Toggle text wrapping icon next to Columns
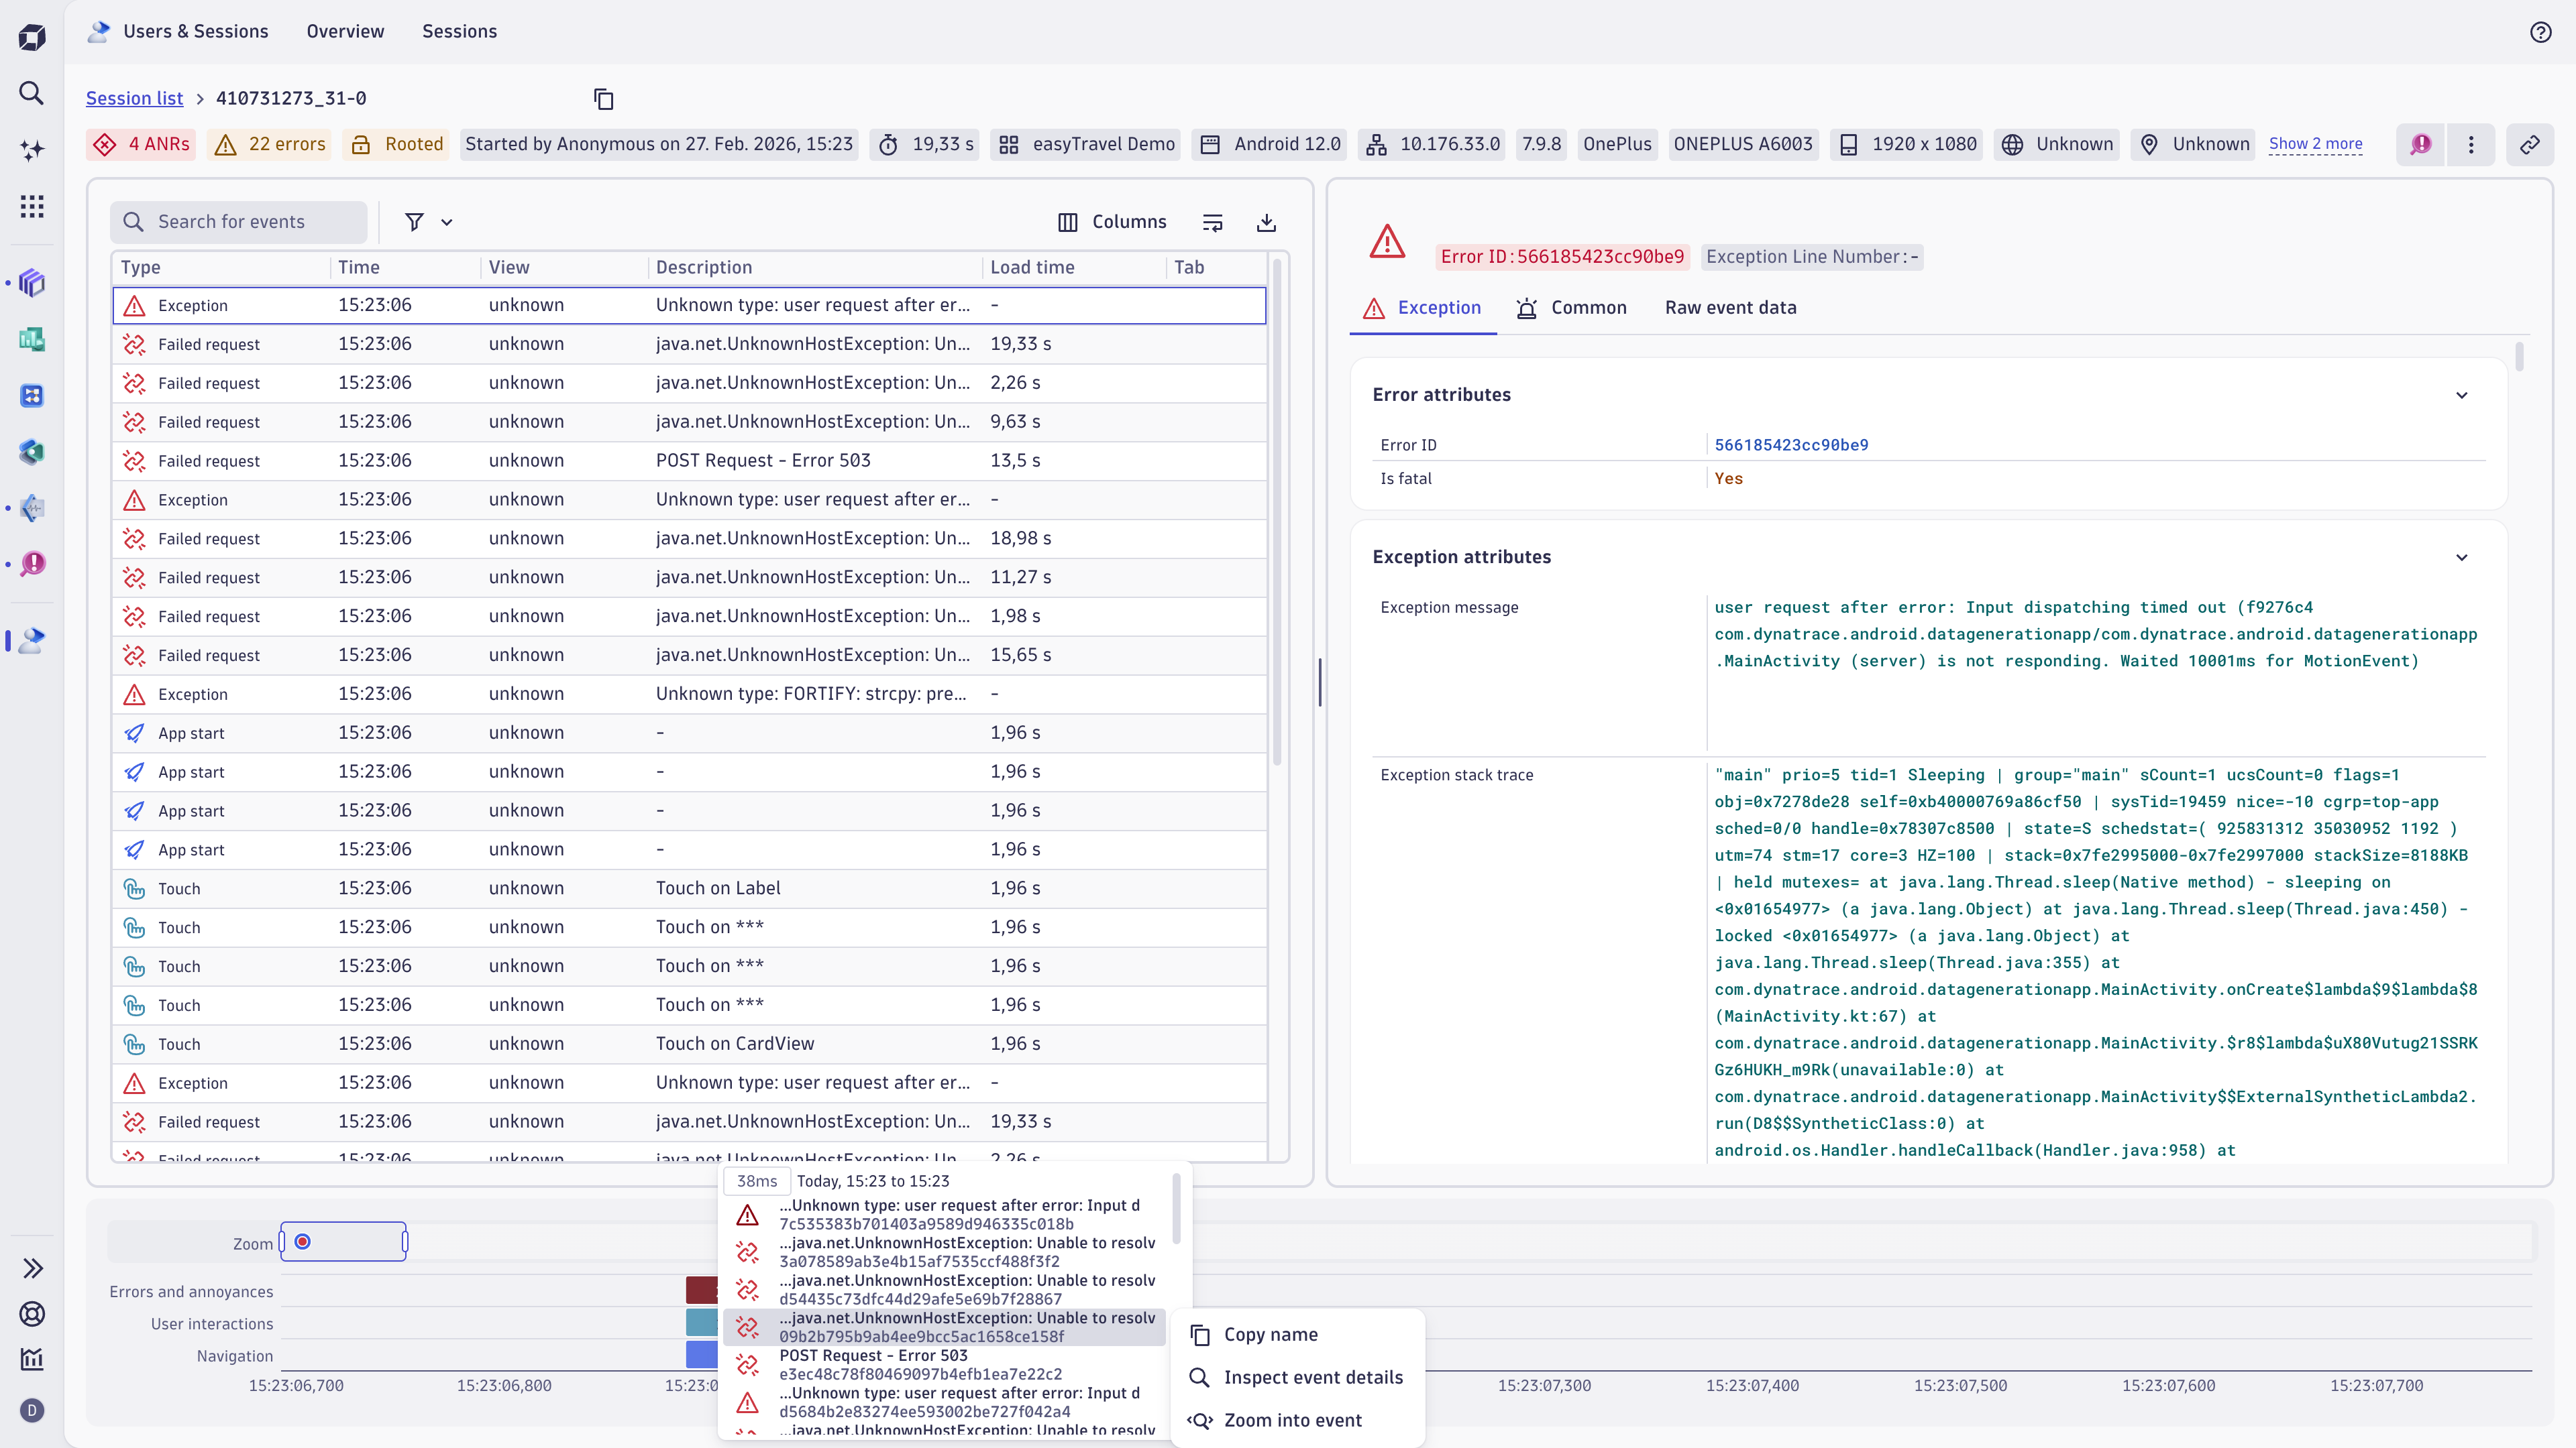This screenshot has height=1448, width=2576. (1212, 221)
